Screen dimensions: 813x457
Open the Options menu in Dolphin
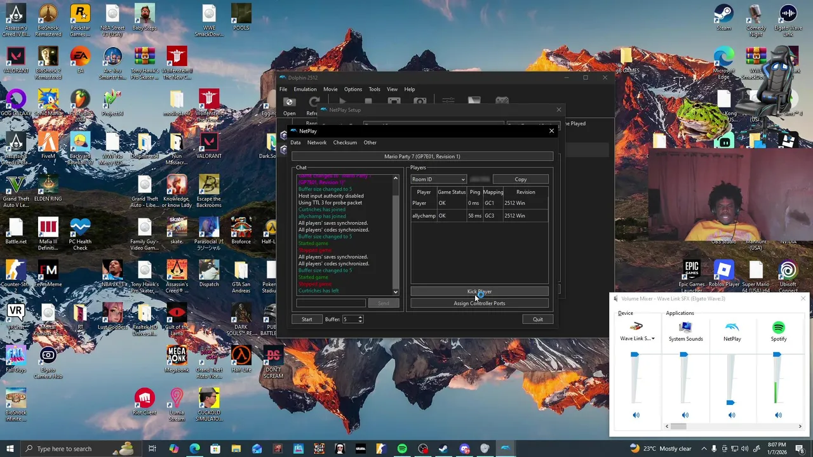point(353,89)
